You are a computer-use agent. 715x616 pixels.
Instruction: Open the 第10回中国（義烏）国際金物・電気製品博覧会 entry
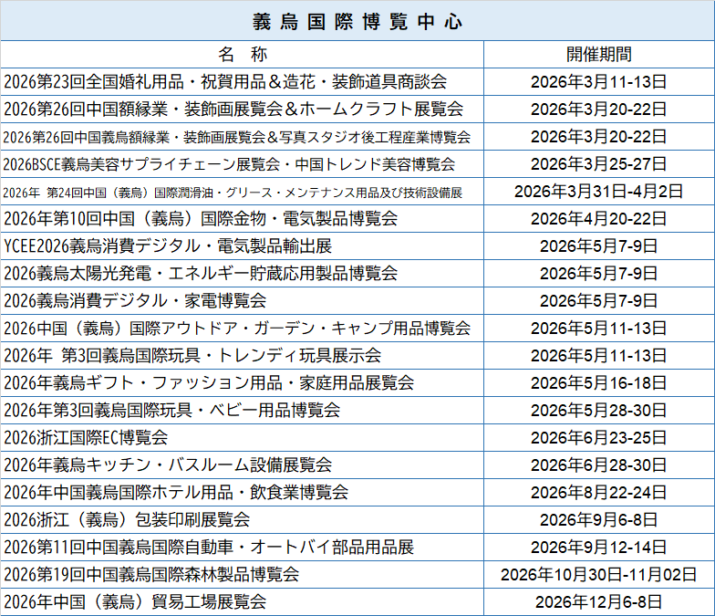tap(201, 219)
